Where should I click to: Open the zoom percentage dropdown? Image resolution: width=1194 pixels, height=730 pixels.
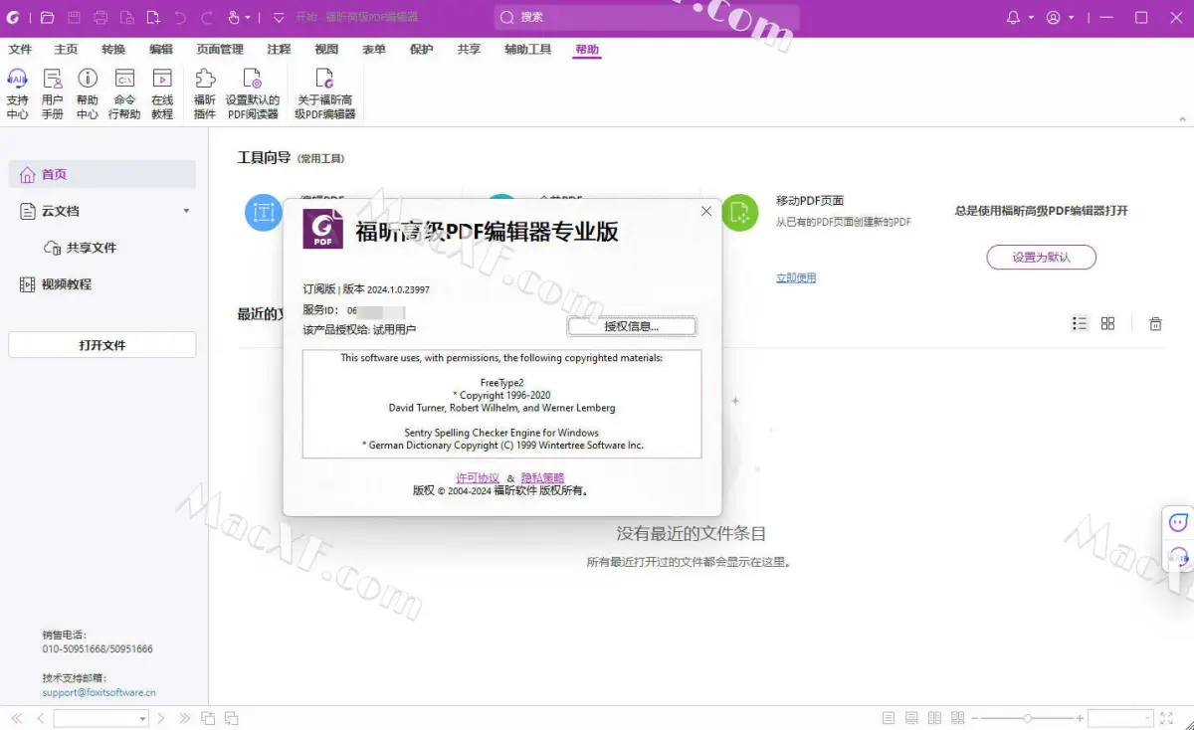click(1146, 718)
